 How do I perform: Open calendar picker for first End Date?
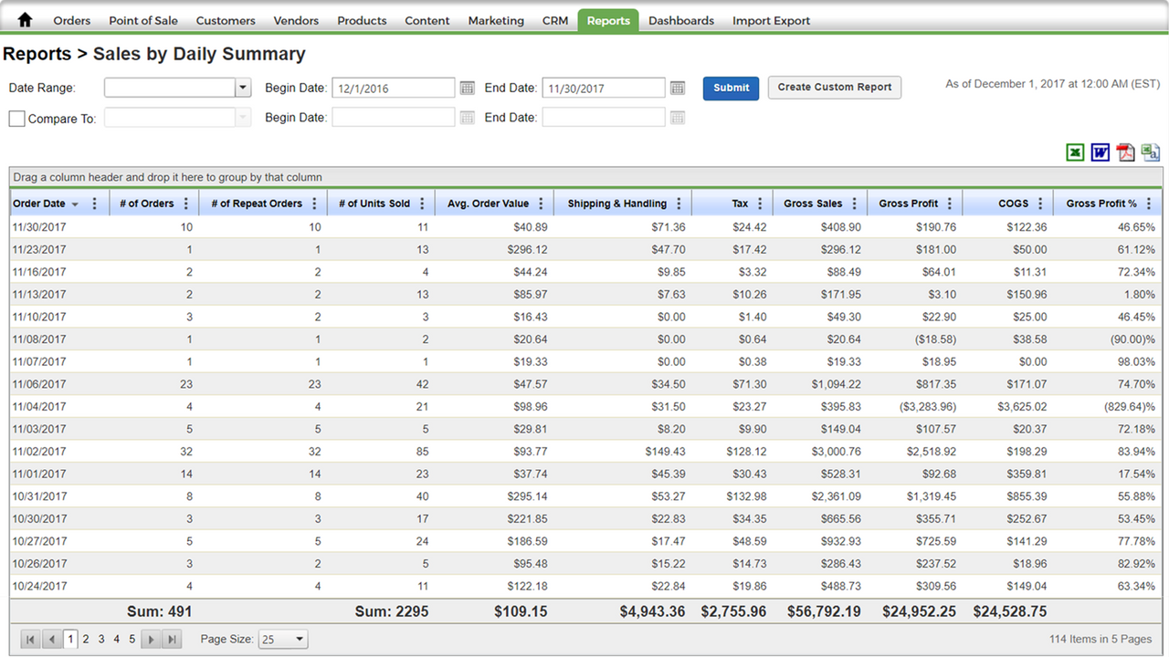tap(678, 88)
